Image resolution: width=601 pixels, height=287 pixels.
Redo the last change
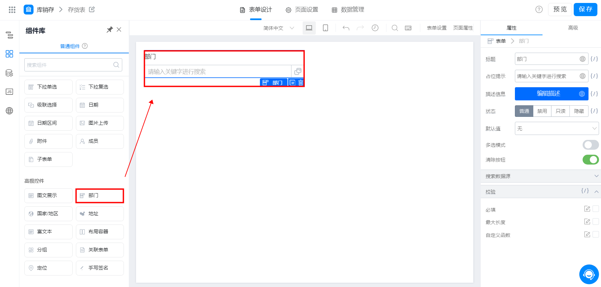(360, 28)
